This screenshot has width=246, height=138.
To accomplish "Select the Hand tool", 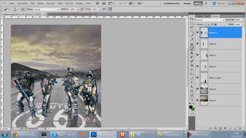I will [x=192, y=95].
